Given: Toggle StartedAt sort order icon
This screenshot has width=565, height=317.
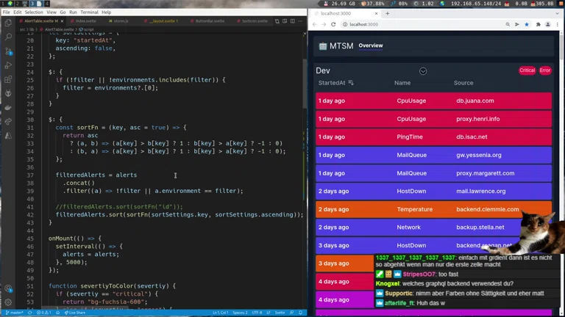Looking at the screenshot, I should [x=351, y=83].
